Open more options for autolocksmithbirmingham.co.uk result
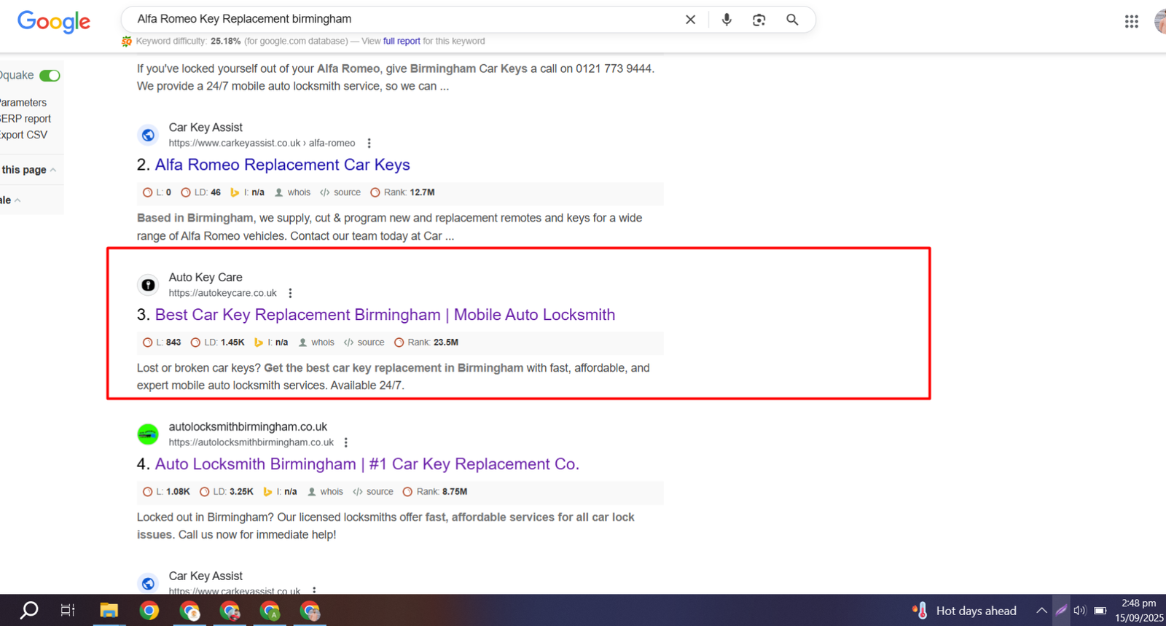 click(x=346, y=442)
